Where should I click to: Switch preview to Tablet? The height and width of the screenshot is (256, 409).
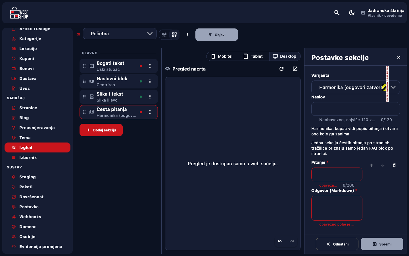(x=253, y=56)
